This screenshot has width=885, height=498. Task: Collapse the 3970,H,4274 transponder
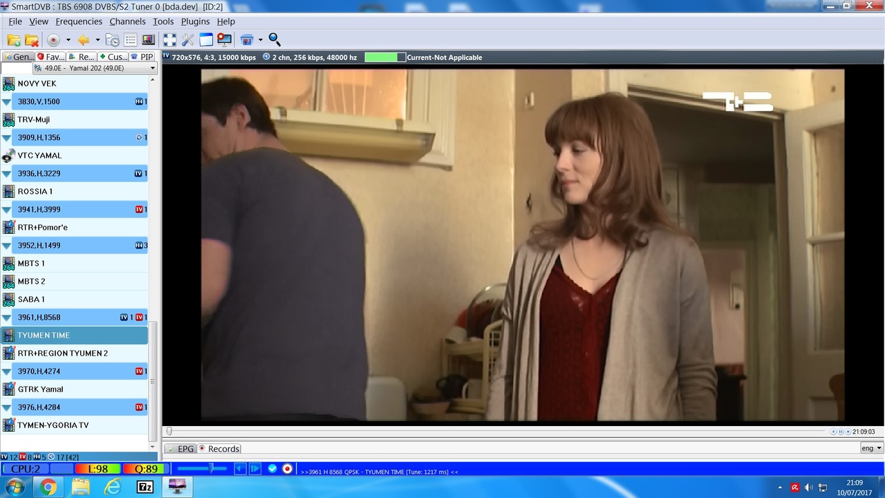(x=7, y=371)
